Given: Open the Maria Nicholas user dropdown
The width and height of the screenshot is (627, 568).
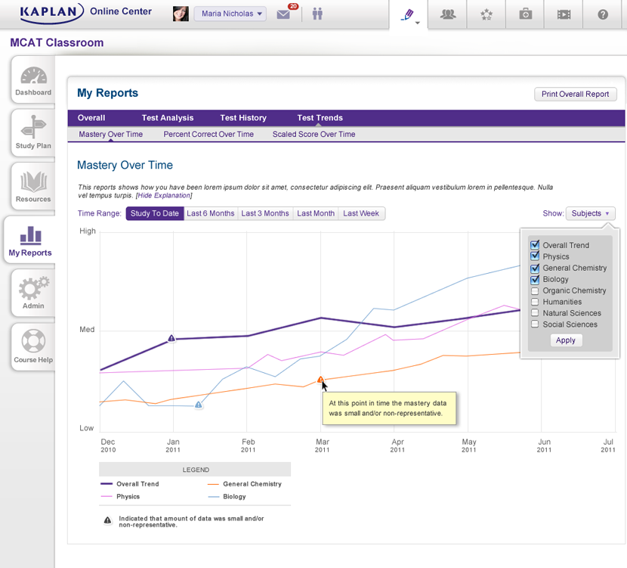Looking at the screenshot, I should tap(230, 14).
